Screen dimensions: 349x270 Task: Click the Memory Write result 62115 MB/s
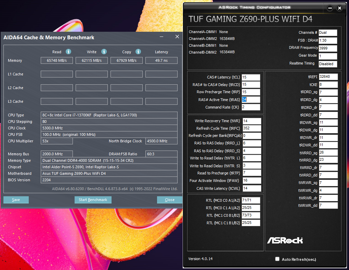[x=92, y=60]
